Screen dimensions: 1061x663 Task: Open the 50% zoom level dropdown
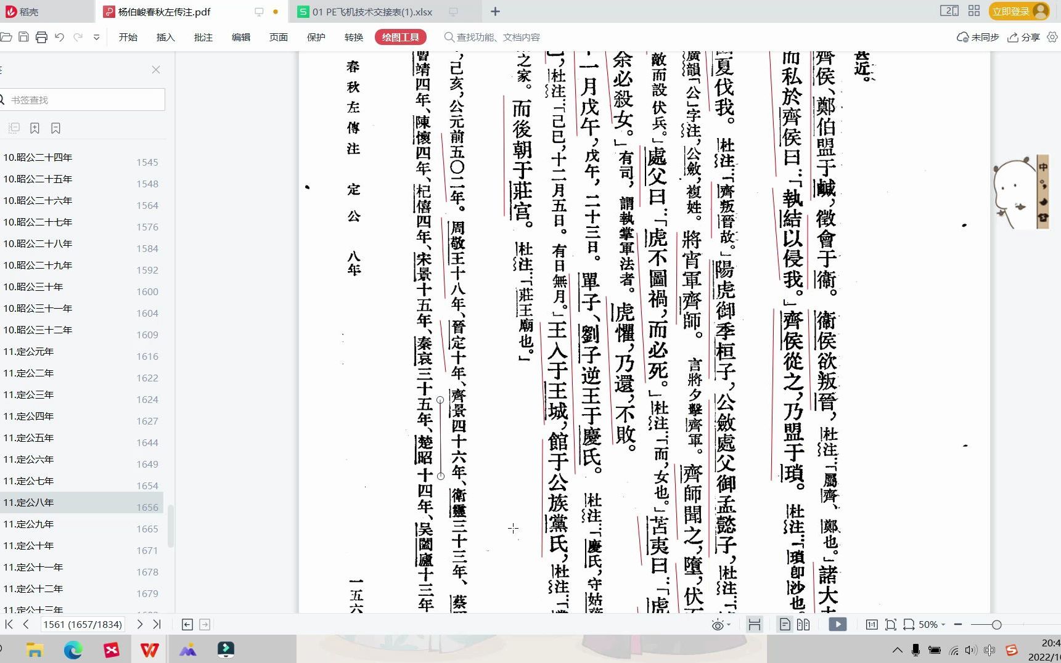[932, 624]
